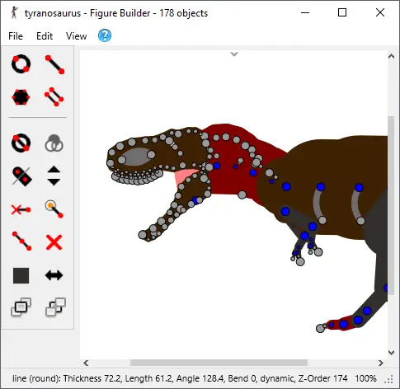400x389 pixels.
Task: Click the horizontal flip arrows icon
Action: 54,275
